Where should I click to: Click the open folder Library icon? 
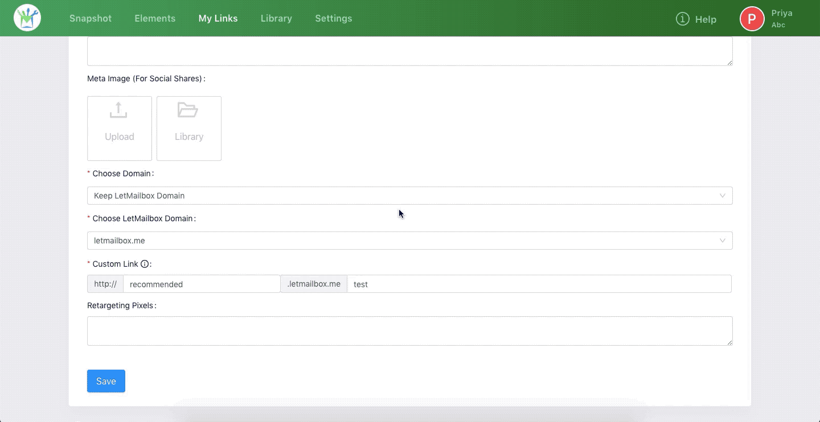(188, 110)
